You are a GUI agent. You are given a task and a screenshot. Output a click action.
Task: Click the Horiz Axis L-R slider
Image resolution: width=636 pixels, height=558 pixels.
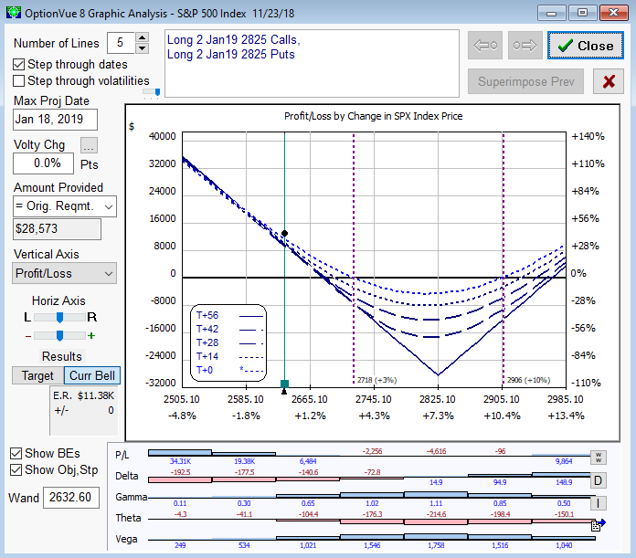click(59, 317)
